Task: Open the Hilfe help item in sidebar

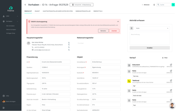Action: click(x=7, y=96)
